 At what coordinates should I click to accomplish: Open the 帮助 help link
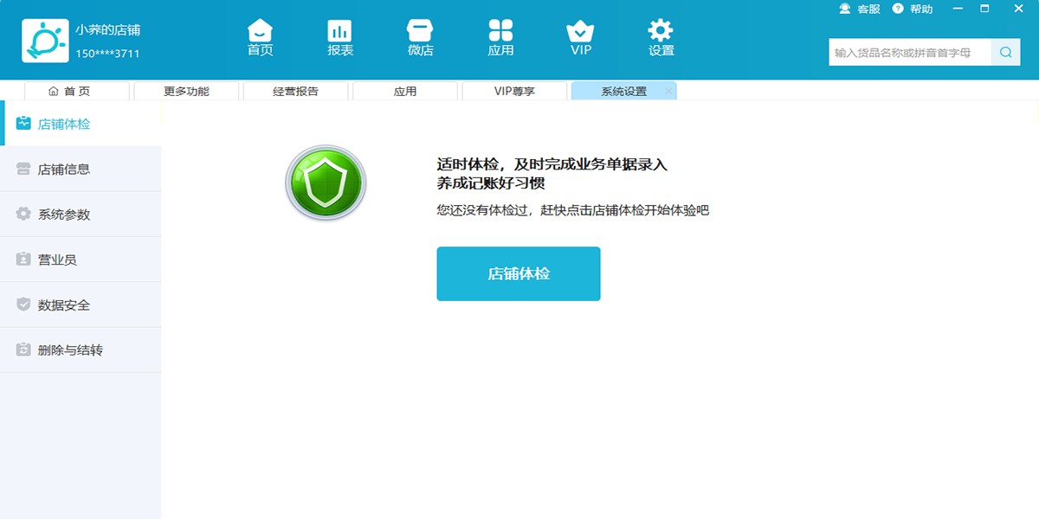[x=913, y=9]
